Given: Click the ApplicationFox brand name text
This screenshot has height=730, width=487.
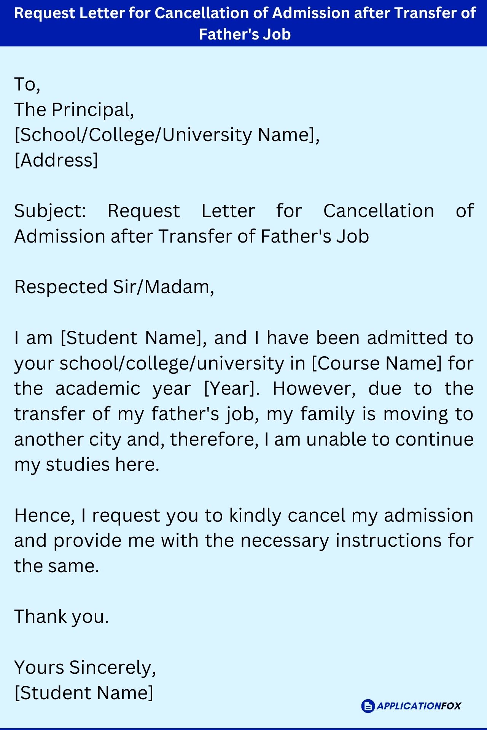Looking at the screenshot, I should pyautogui.click(x=419, y=706).
